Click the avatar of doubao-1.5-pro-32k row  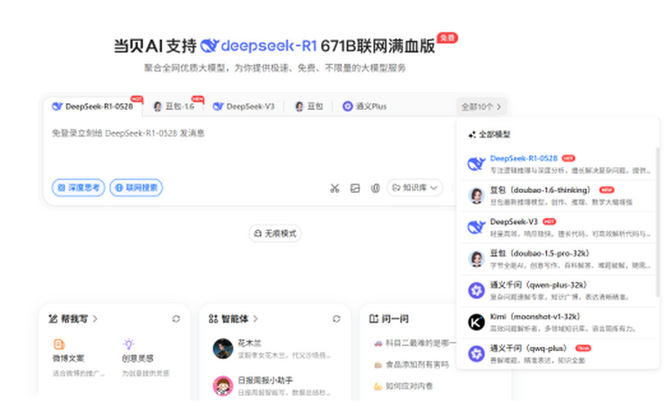[476, 259]
